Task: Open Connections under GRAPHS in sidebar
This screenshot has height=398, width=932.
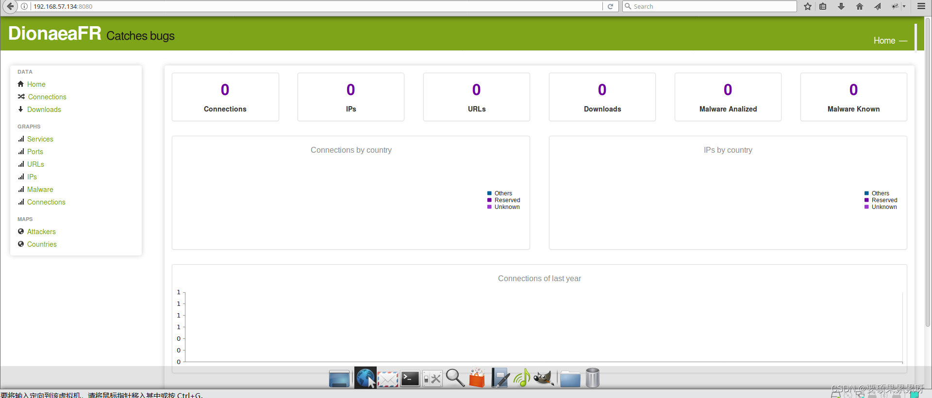Action: 46,202
